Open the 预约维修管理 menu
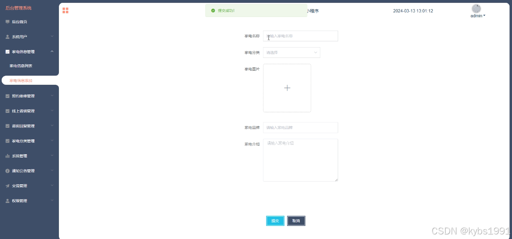The image size is (512, 239). pos(29,96)
